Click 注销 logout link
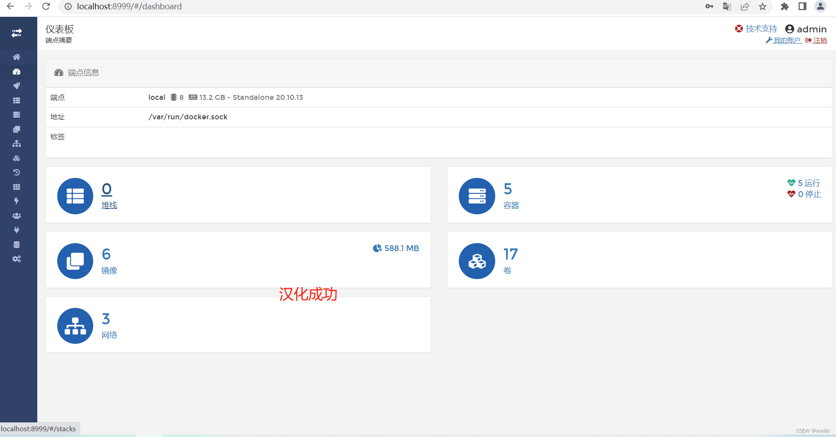The height and width of the screenshot is (437, 836). tap(816, 40)
